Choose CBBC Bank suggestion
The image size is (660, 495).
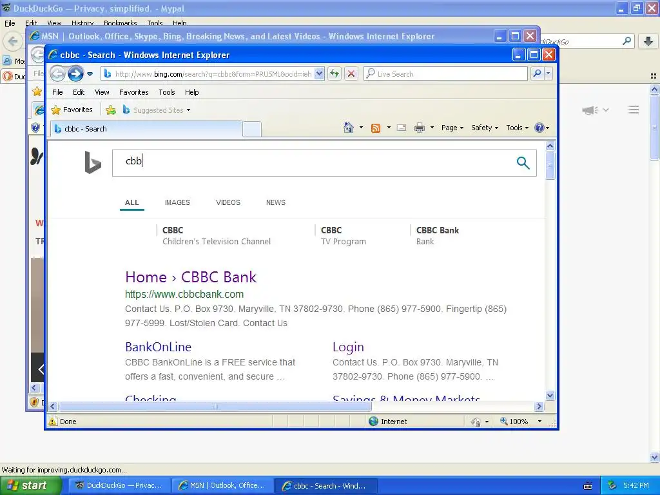click(x=438, y=236)
